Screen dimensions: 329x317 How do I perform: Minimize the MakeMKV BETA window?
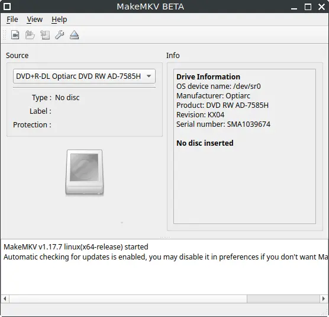tap(294, 7)
